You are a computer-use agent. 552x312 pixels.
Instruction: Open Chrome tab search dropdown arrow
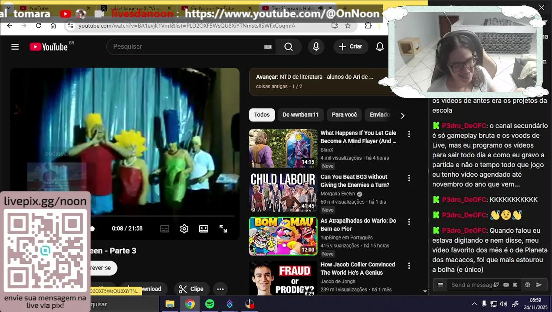click(10, 8)
